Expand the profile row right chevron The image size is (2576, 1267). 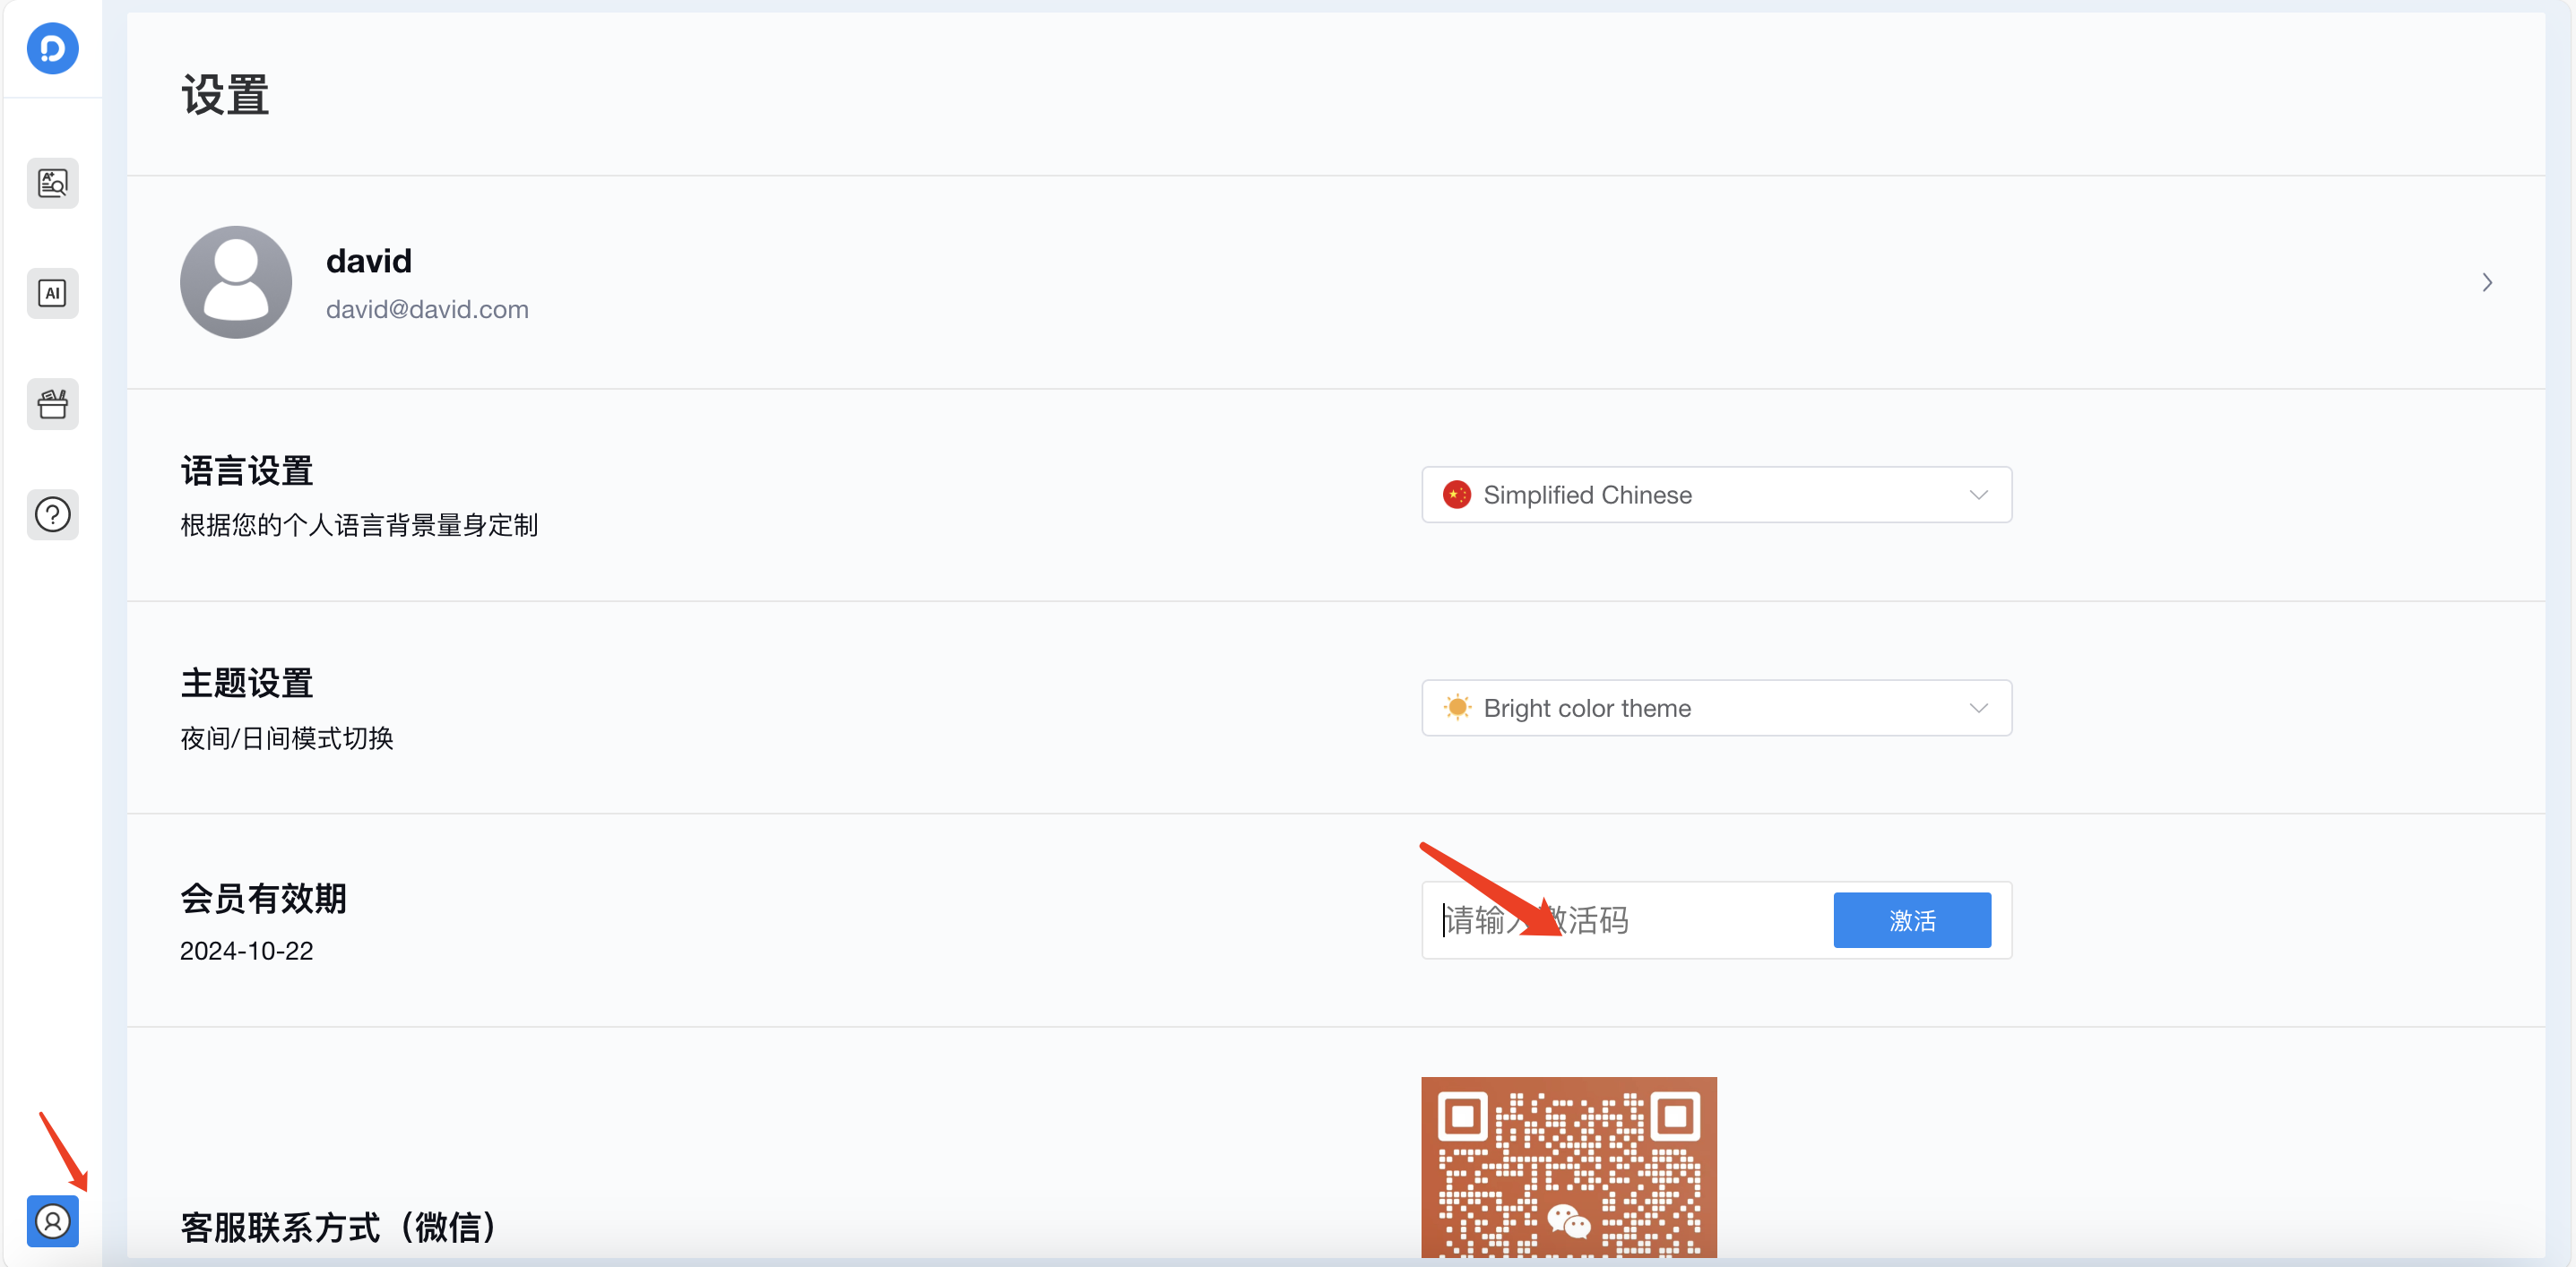point(2486,283)
